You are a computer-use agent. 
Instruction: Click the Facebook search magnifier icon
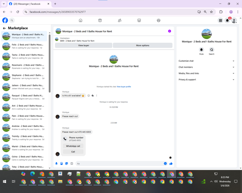pyautogui.click(x=12, y=20)
